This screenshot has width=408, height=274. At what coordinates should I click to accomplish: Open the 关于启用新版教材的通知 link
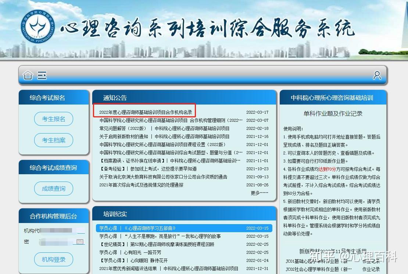(x=164, y=136)
